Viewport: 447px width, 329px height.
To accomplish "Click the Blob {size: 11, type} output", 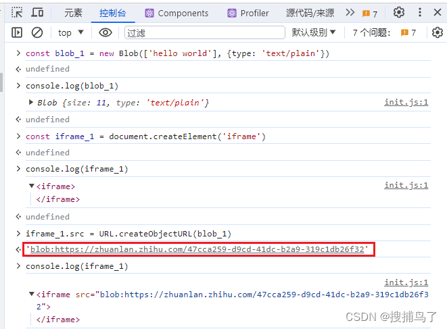I will 123,103.
